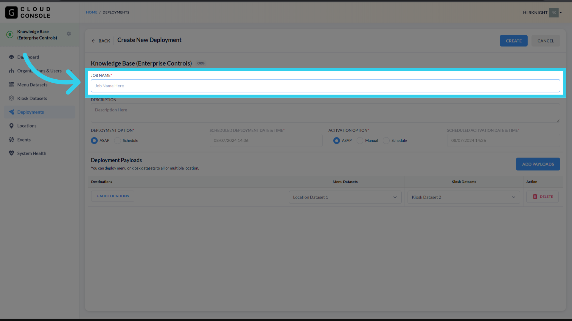Click the Scheduled Deployment Date & Time field
Image resolution: width=572 pixels, height=321 pixels.
[266, 141]
